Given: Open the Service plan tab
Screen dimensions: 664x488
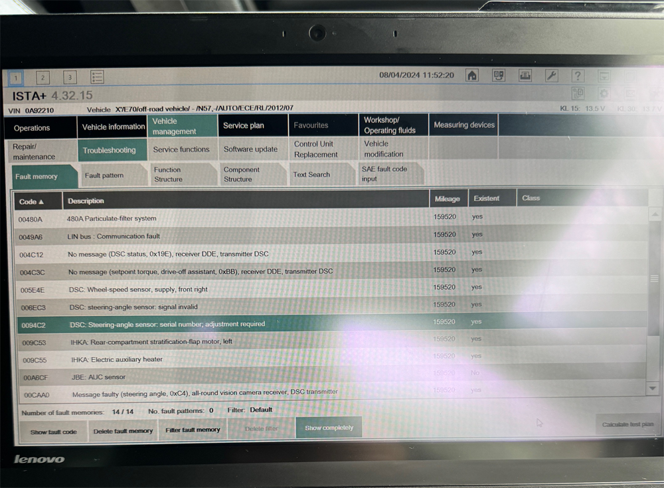Looking at the screenshot, I should (x=253, y=125).
